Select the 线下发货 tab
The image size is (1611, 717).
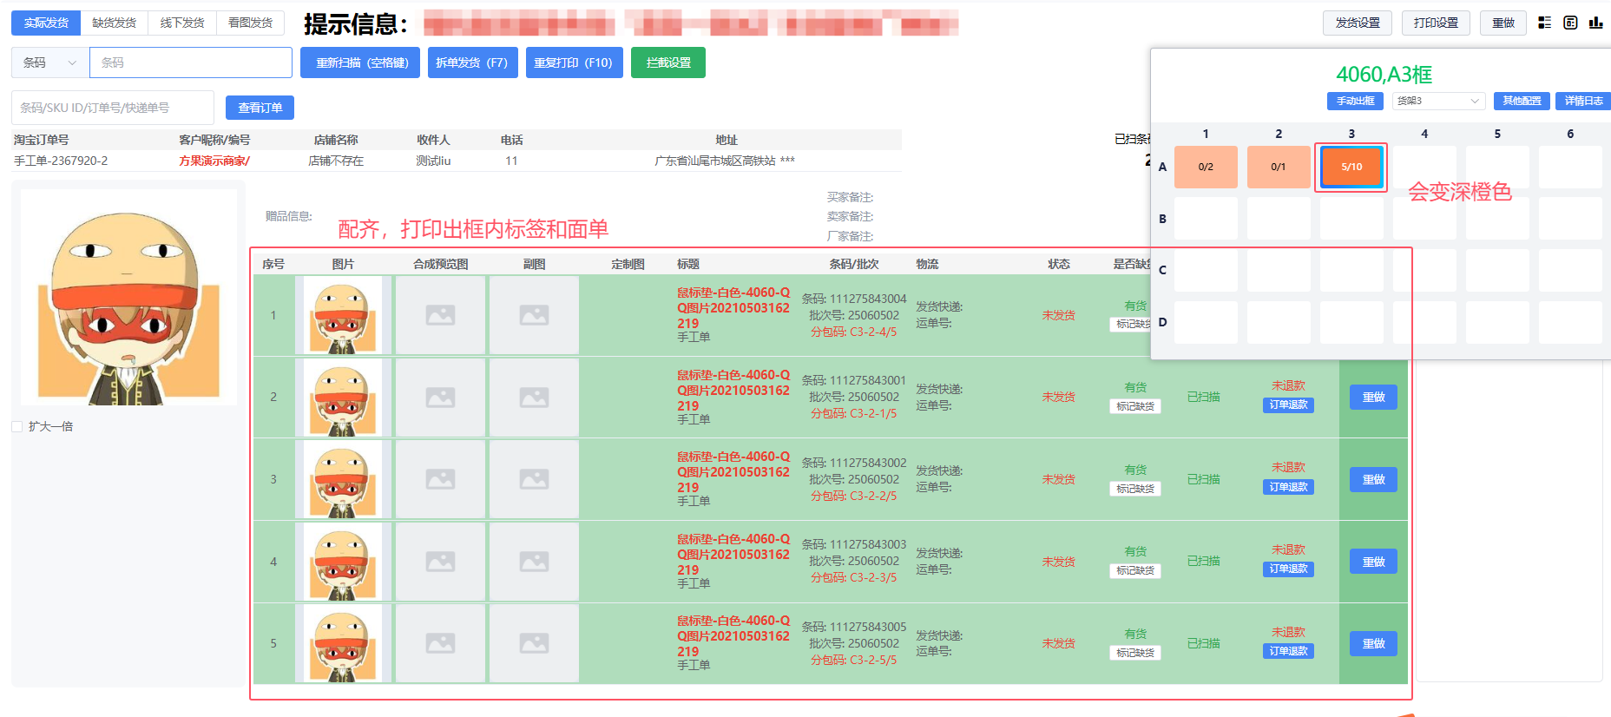(182, 23)
